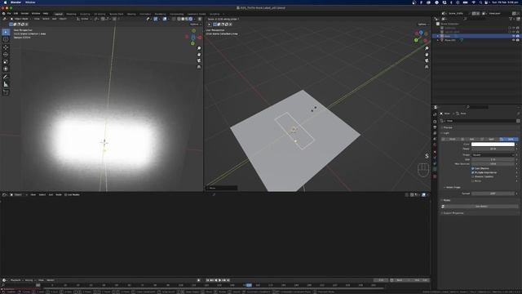Image resolution: width=522 pixels, height=294 pixels.
Task: Switch left viewport to rendered shading
Action: (191, 19)
